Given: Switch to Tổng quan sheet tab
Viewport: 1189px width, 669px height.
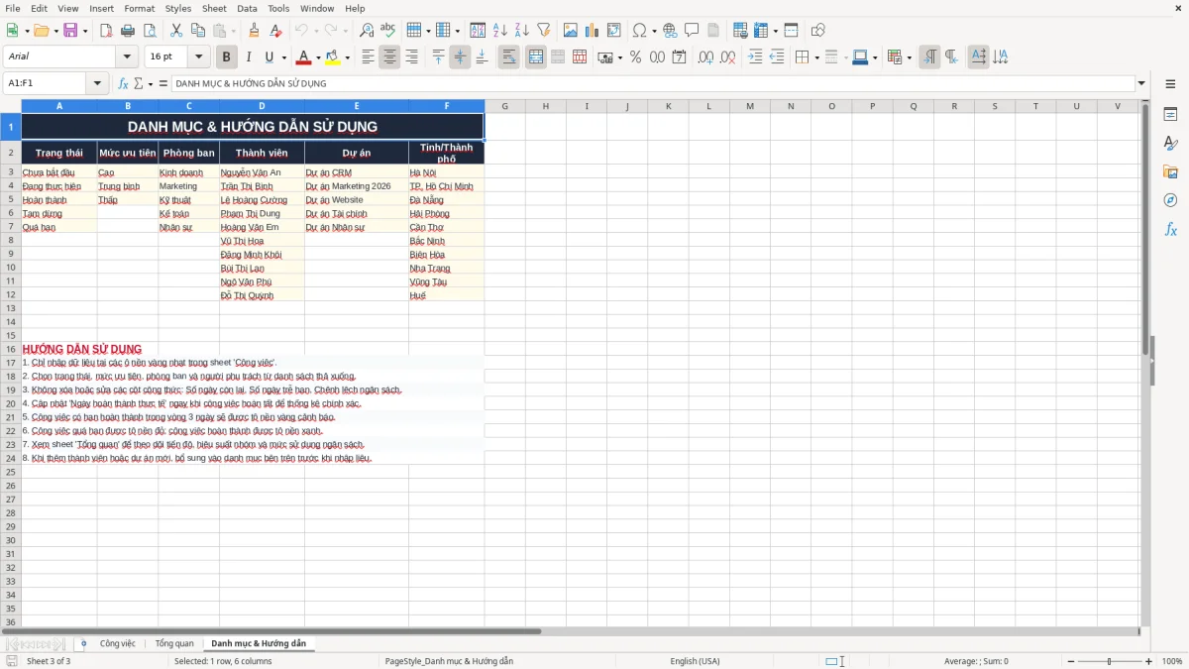Looking at the screenshot, I should (174, 643).
